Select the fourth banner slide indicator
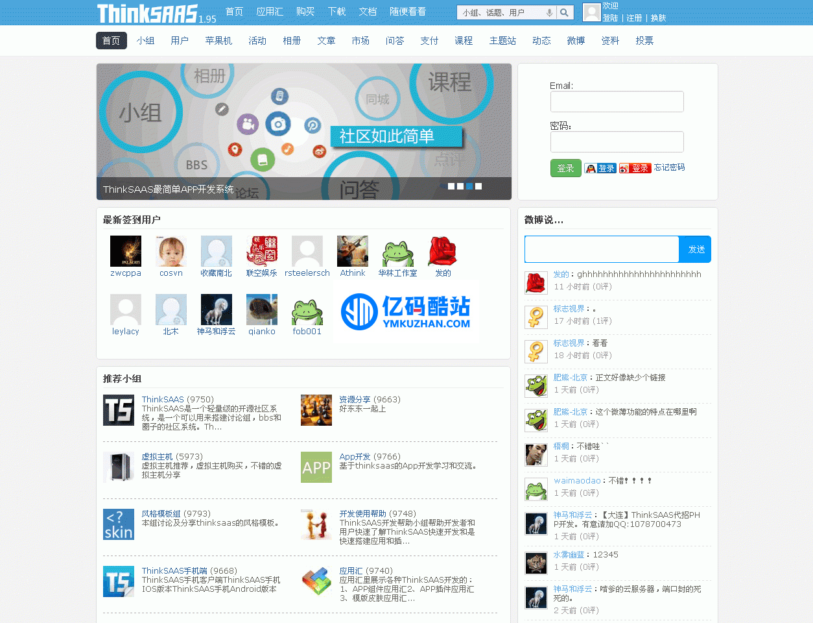This screenshot has height=623, width=813. click(x=478, y=186)
